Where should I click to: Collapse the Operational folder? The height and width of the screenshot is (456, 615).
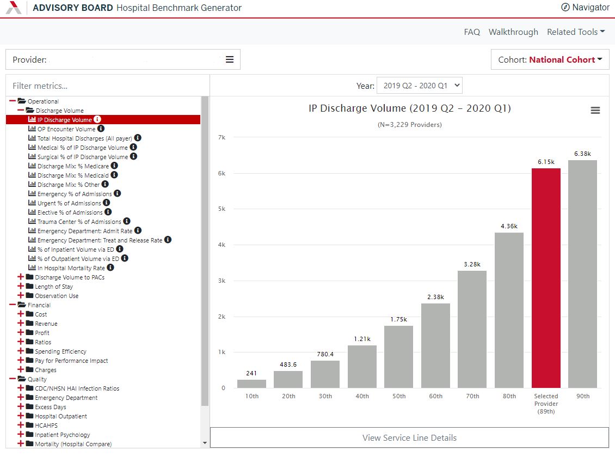[x=13, y=101]
